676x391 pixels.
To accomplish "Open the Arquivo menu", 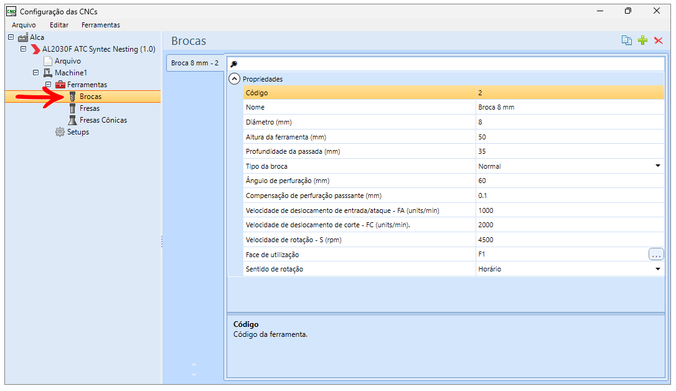I will coord(24,25).
